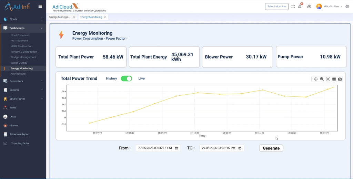Open Trending Data page
Image resolution: width=353 pixels, height=179 pixels.
click(x=20, y=143)
